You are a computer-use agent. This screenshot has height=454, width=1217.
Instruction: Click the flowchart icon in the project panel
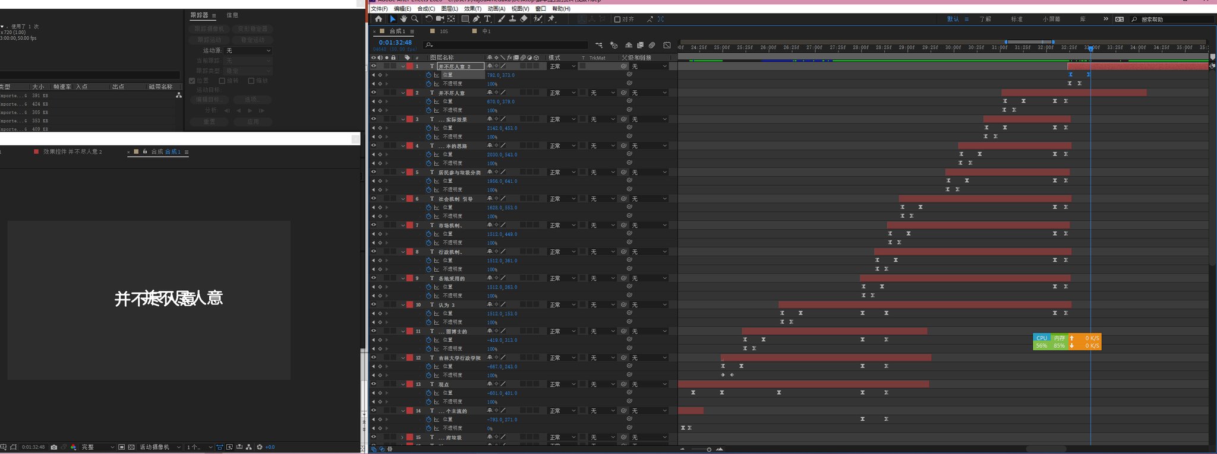(x=178, y=95)
